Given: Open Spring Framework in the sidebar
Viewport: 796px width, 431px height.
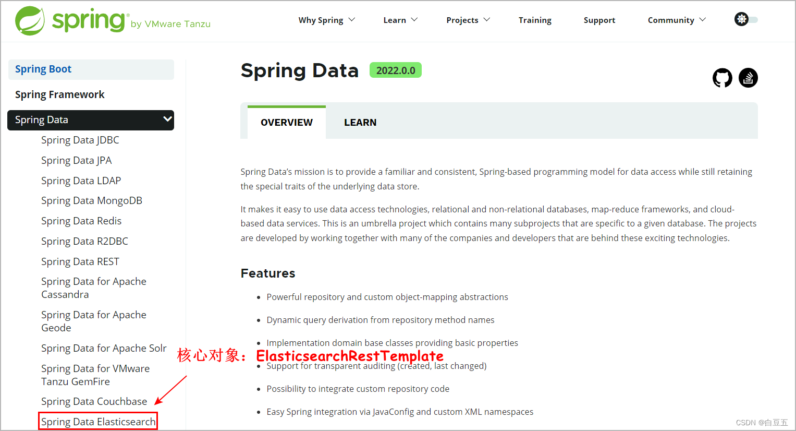Looking at the screenshot, I should pyautogui.click(x=60, y=94).
